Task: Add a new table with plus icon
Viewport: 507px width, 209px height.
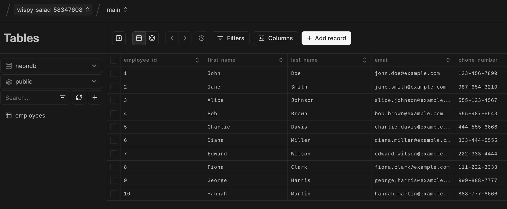Action: (95, 98)
